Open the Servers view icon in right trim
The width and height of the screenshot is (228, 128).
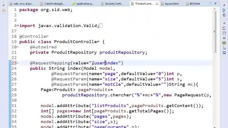pyautogui.click(x=224, y=38)
